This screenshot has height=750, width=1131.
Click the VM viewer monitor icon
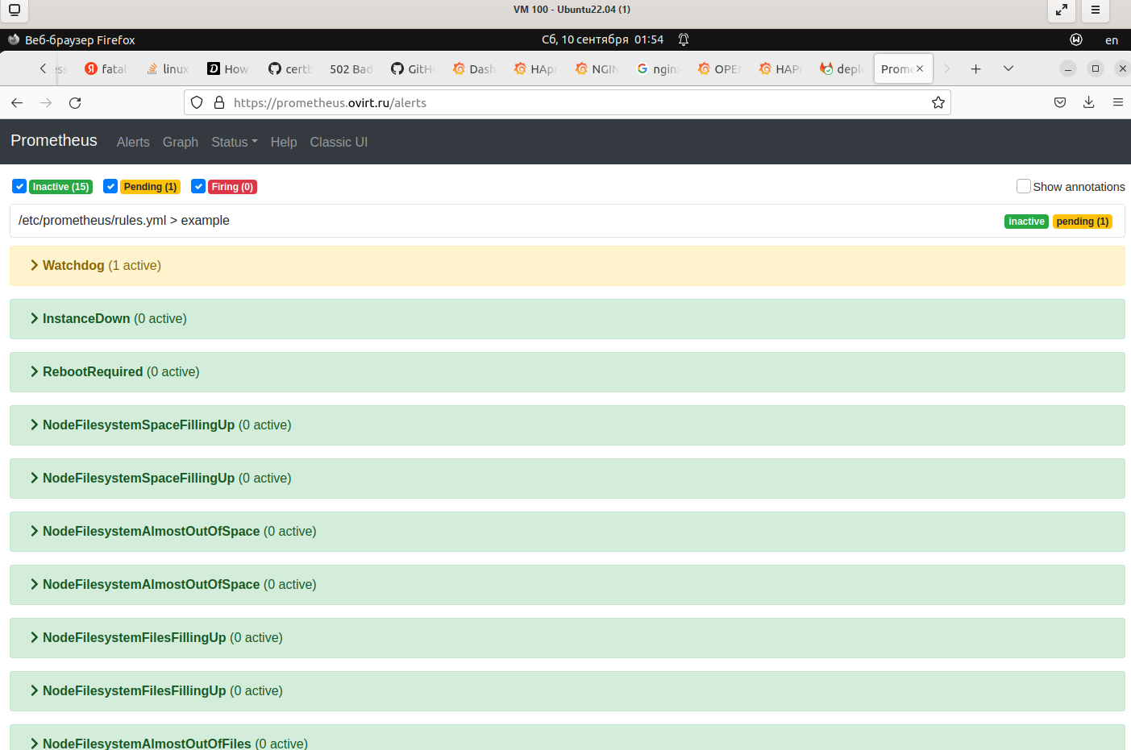15,10
